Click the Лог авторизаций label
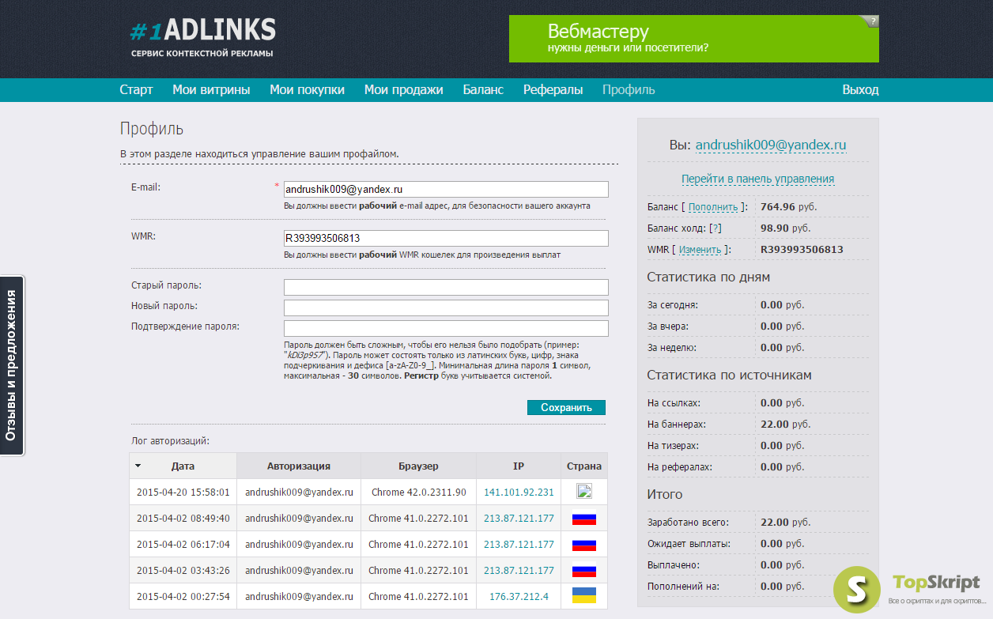The image size is (993, 619). (x=170, y=441)
